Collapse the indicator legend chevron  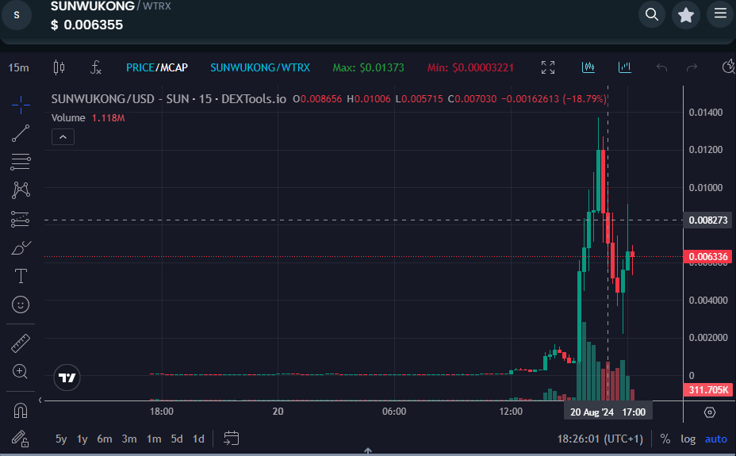[x=63, y=137]
